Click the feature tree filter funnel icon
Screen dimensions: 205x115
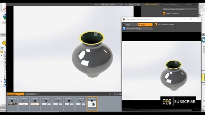2,49
